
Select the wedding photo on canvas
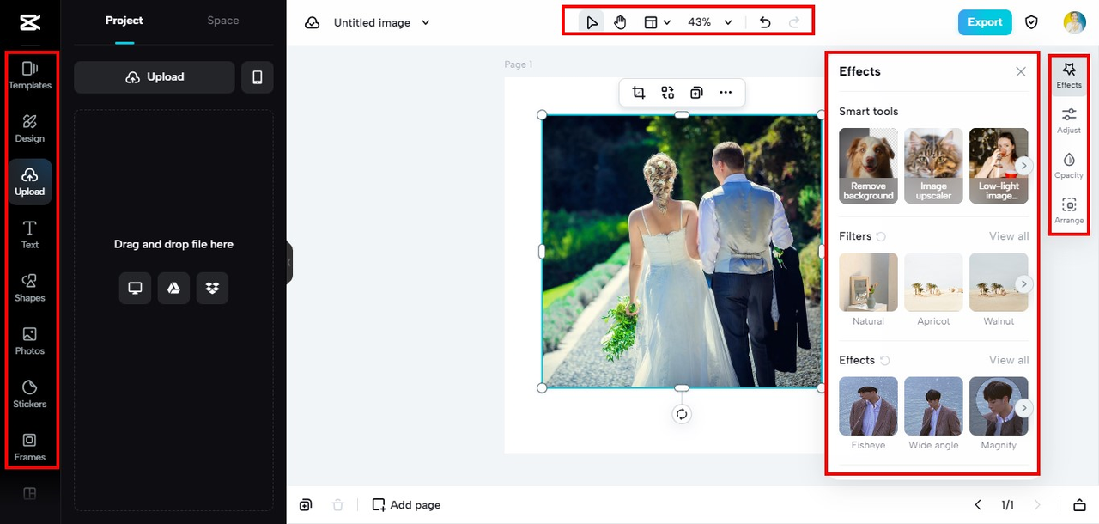pos(682,251)
